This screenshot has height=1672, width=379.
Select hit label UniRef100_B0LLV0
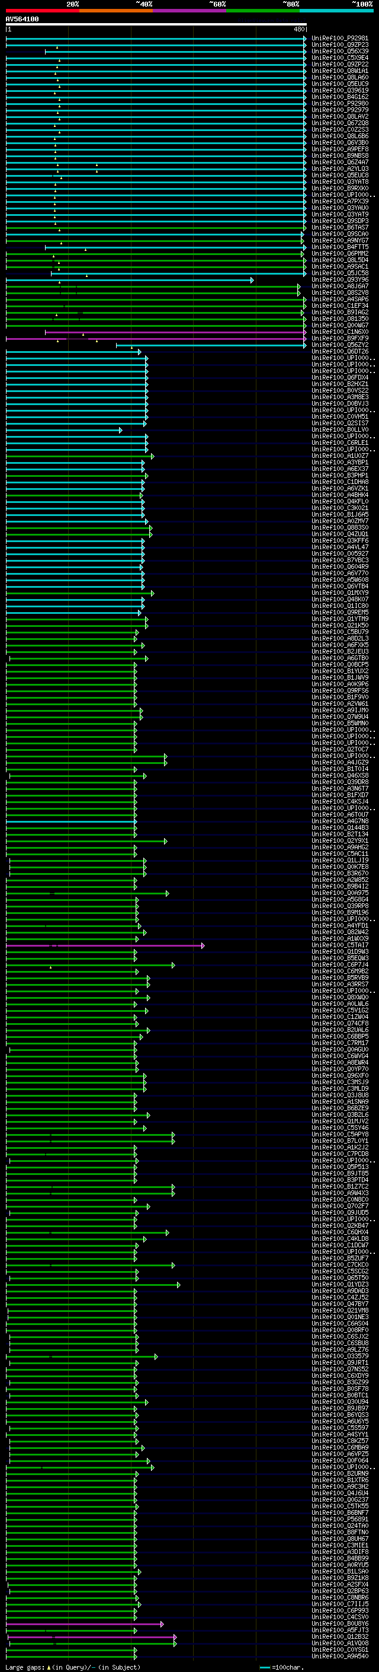[x=340, y=429]
